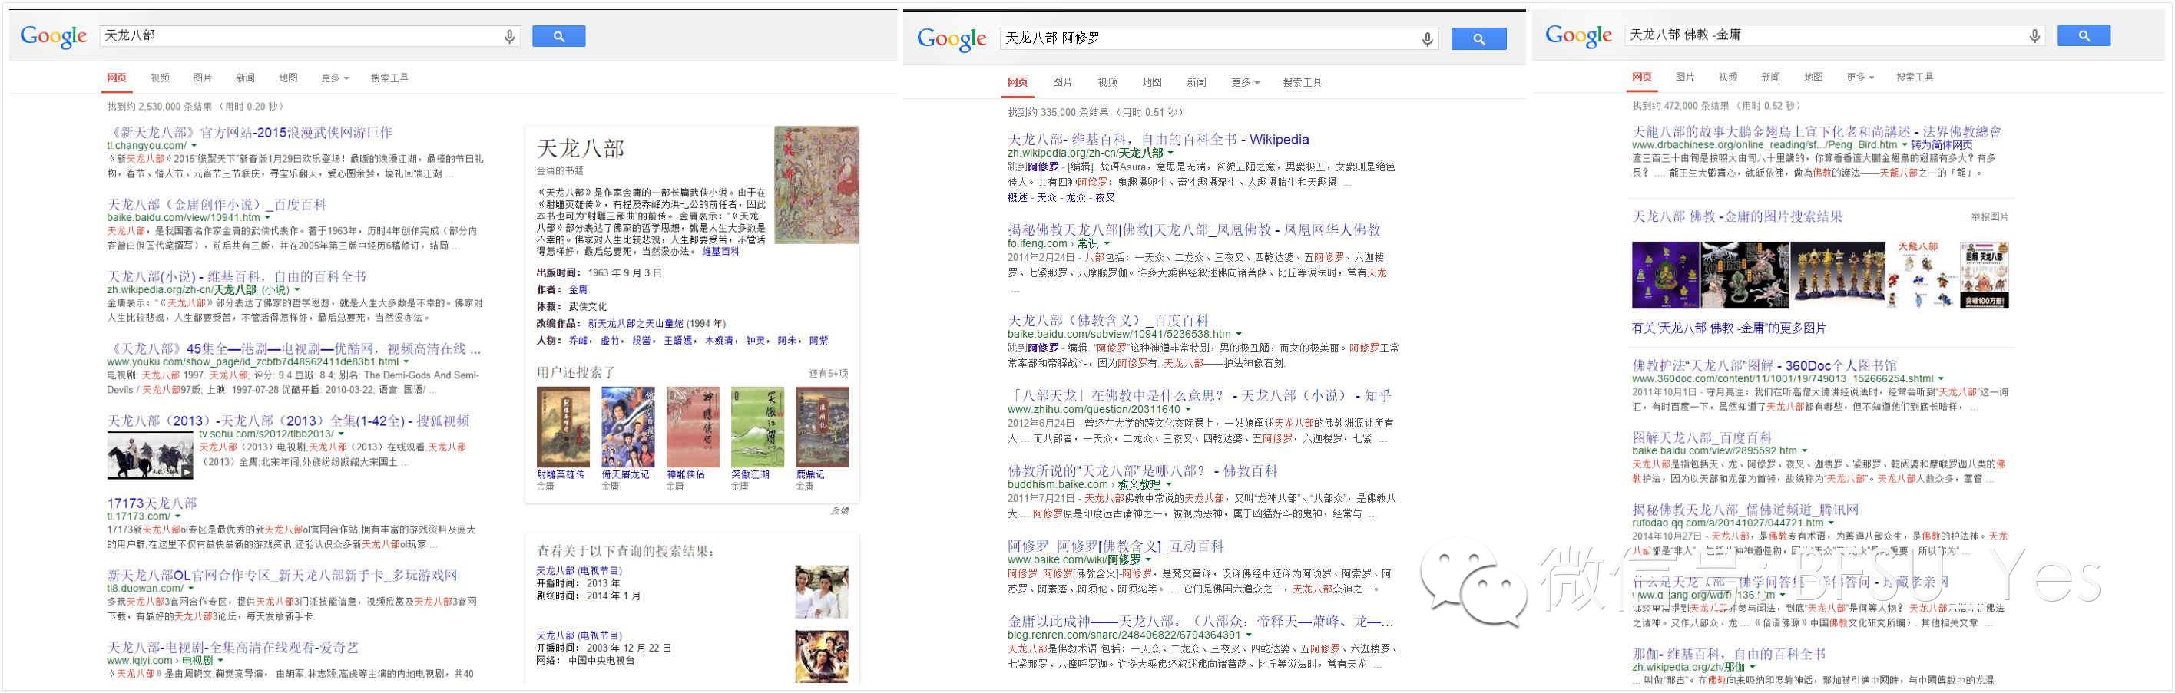
Task: Open the arrow menu after tl.changyou.com/
Action: click(x=194, y=146)
